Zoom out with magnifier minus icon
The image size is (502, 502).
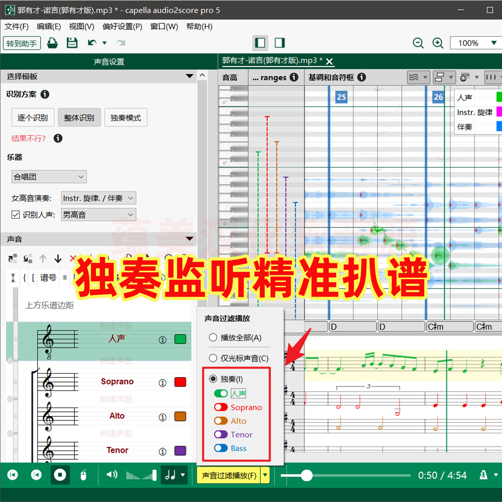click(418, 43)
